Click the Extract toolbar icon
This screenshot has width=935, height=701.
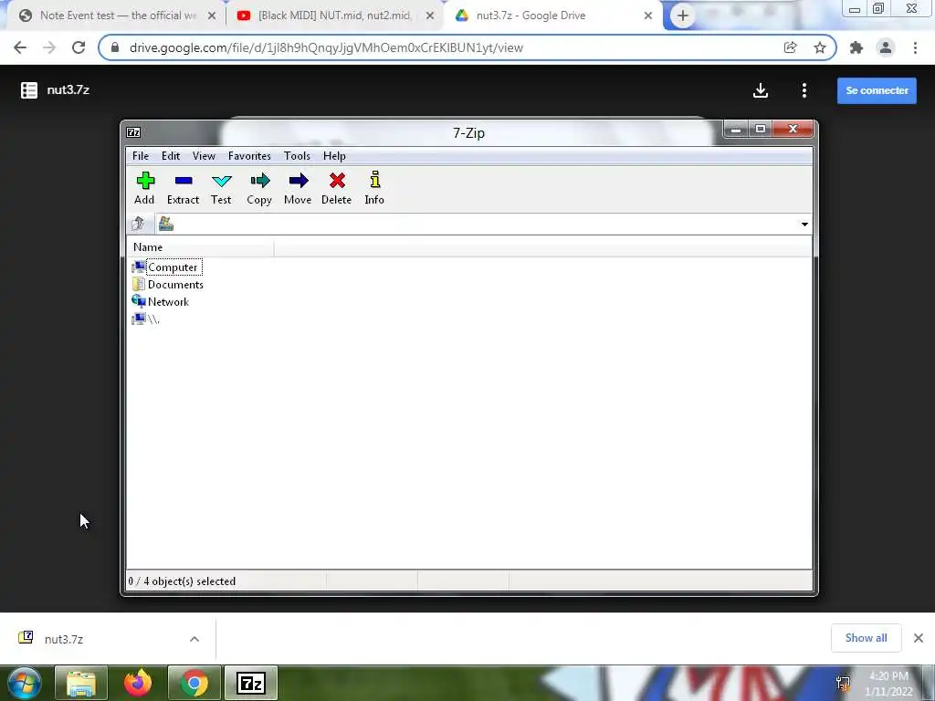(x=183, y=188)
